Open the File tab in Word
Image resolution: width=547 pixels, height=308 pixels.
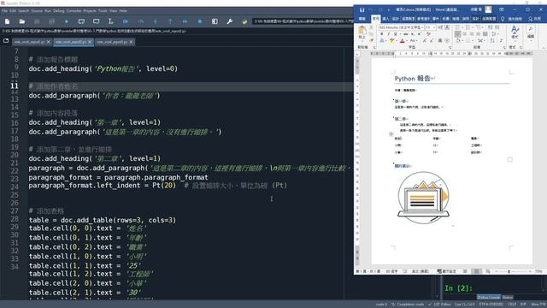(x=362, y=19)
